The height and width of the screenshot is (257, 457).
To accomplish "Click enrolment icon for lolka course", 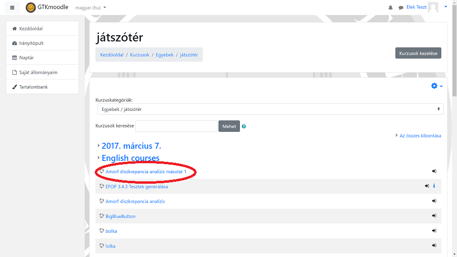I will 434,246.
